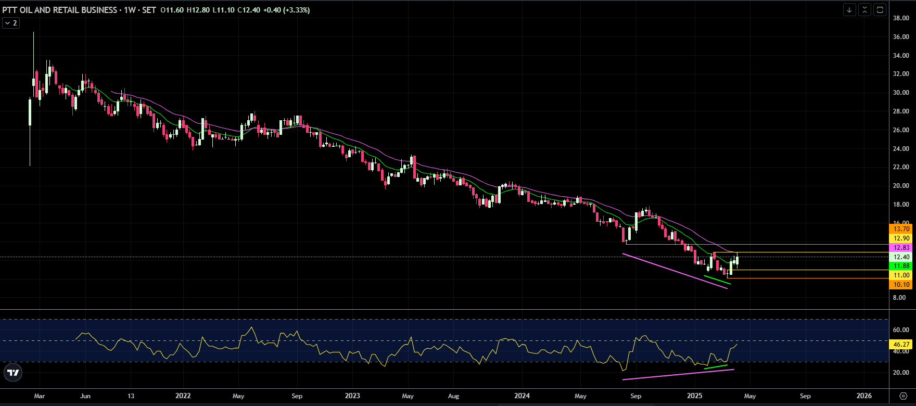Screen dimensions: 916x406
Task: Click the 2024 label on time axis
Action: [x=522, y=396]
